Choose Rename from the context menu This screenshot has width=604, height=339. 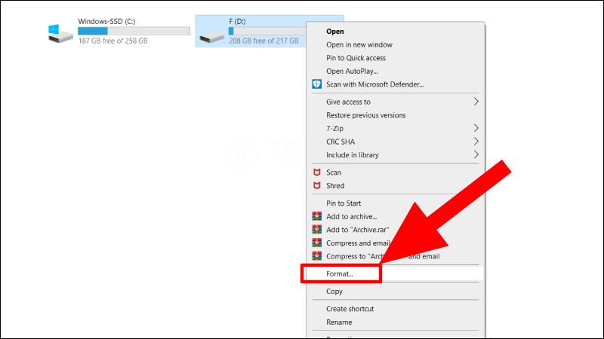pos(339,322)
